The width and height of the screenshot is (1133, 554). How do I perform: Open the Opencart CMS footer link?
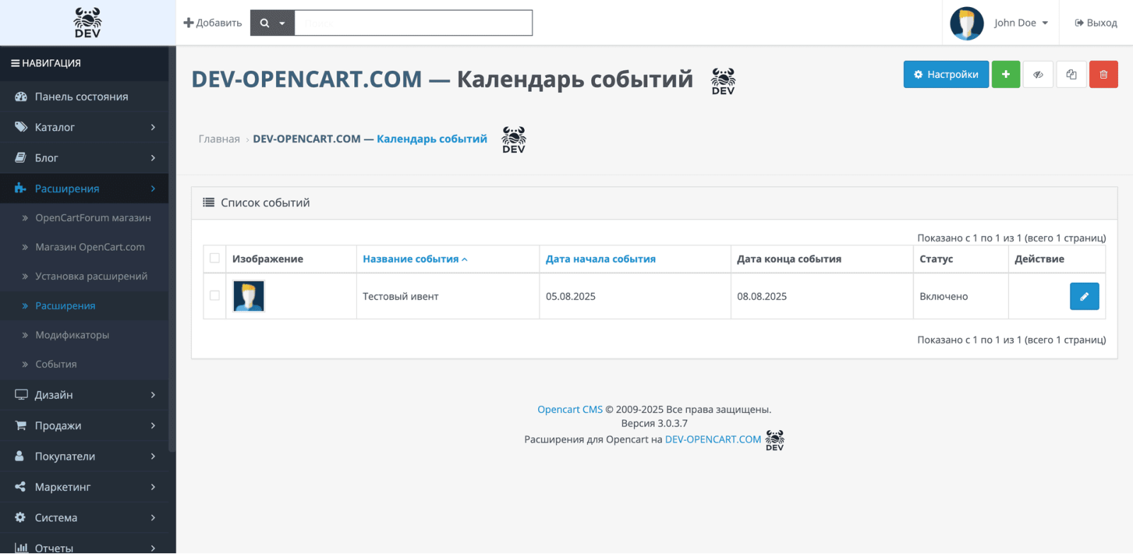point(570,409)
